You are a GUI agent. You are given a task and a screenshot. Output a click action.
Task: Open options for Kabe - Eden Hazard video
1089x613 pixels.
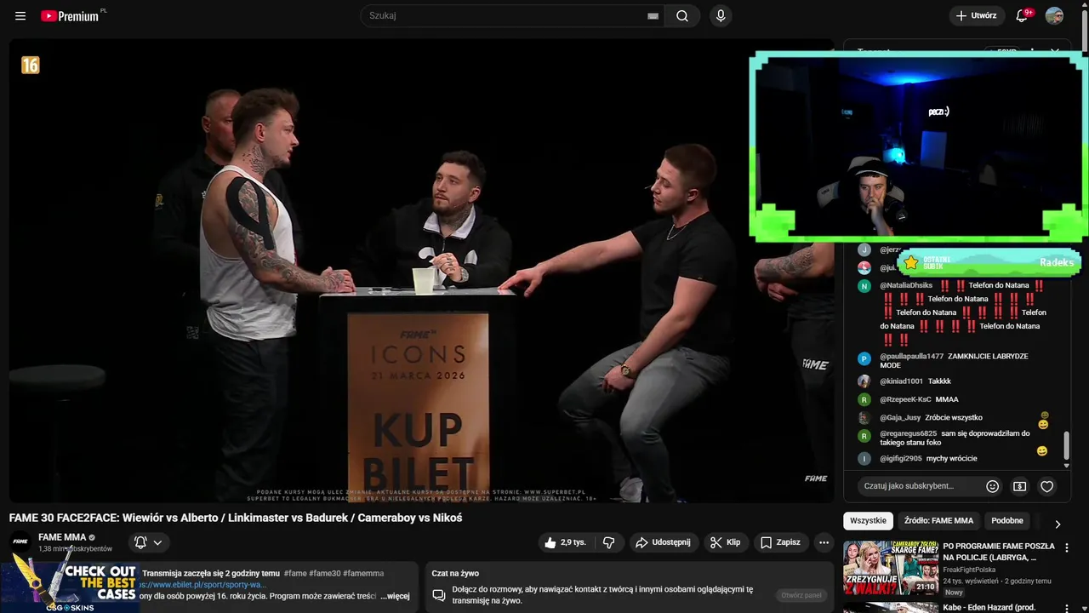[x=1067, y=608]
